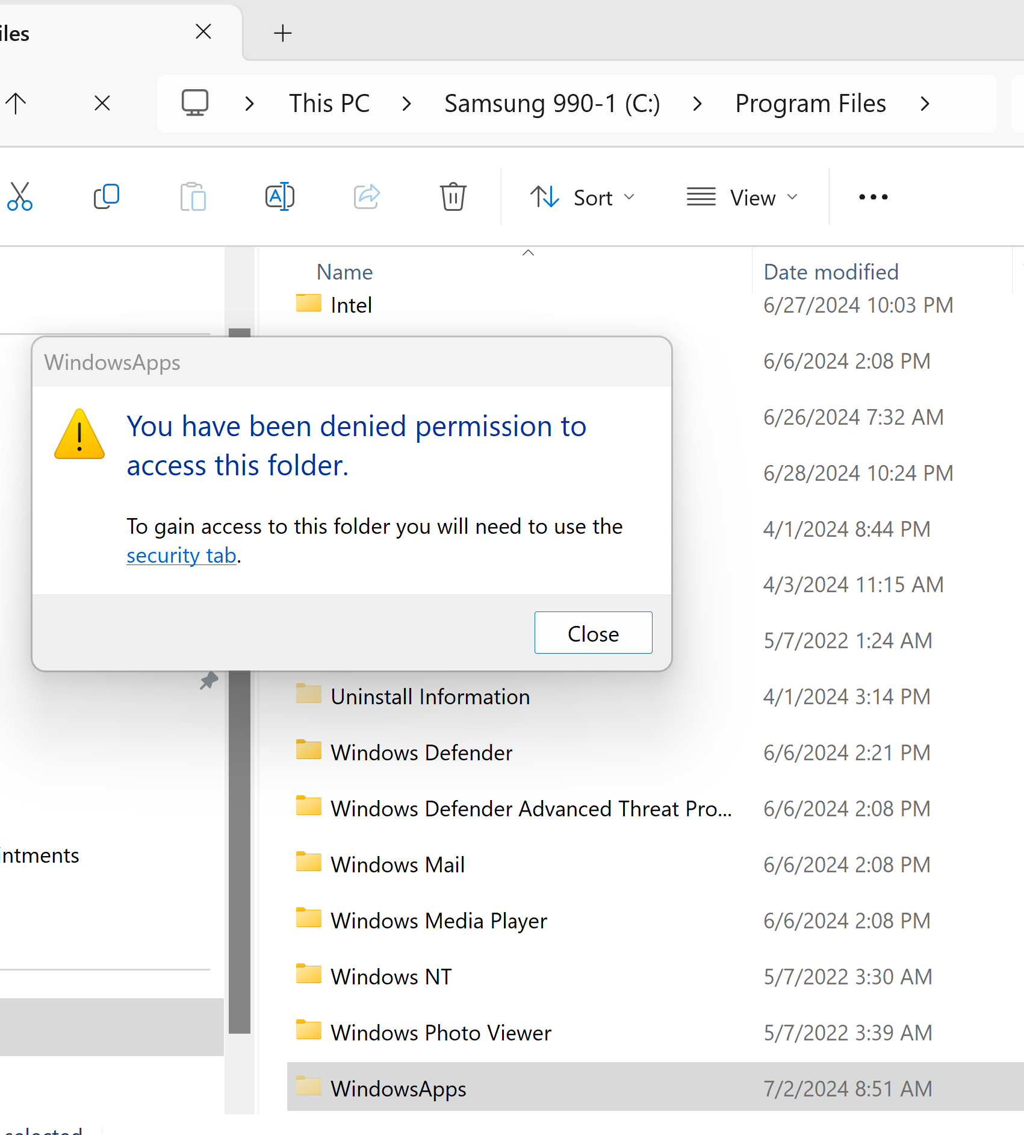This screenshot has height=1135, width=1024.
Task: Click the Delete trash can icon
Action: pyautogui.click(x=453, y=197)
